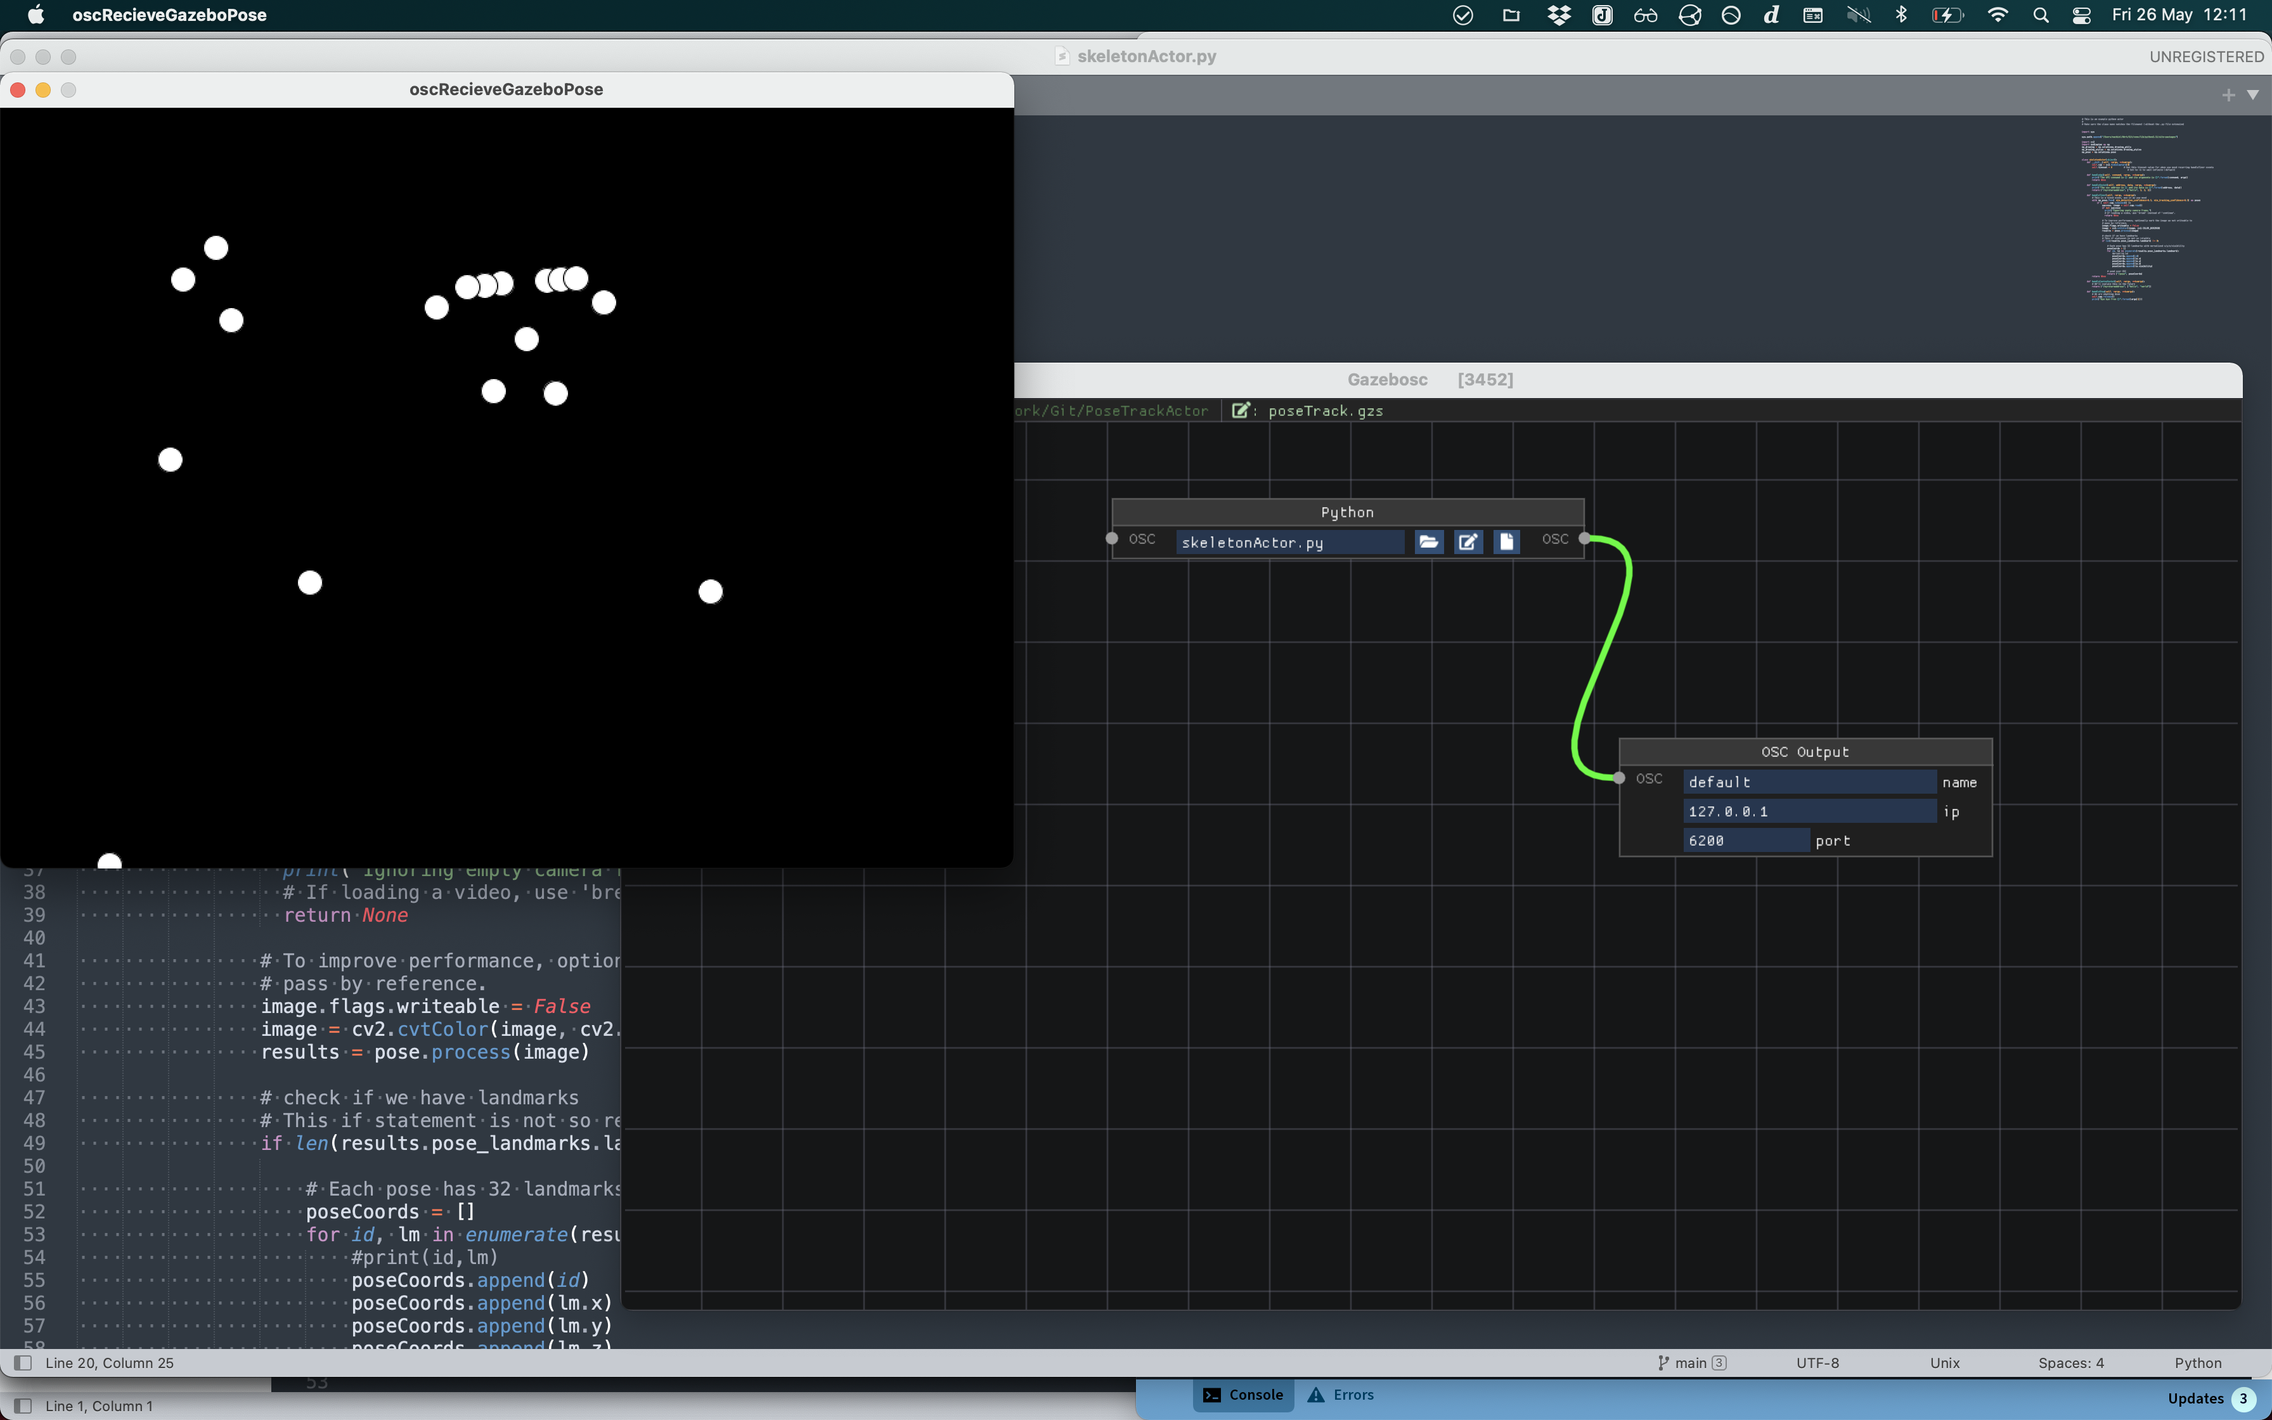
Task: Click the edit icon beside poseTrack.gzs
Action: click(x=1241, y=410)
